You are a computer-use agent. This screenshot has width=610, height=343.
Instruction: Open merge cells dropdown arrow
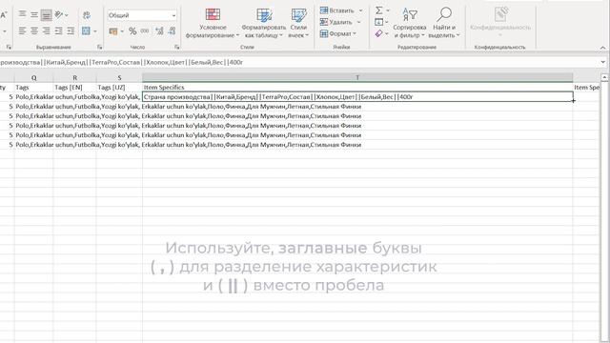[95, 31]
